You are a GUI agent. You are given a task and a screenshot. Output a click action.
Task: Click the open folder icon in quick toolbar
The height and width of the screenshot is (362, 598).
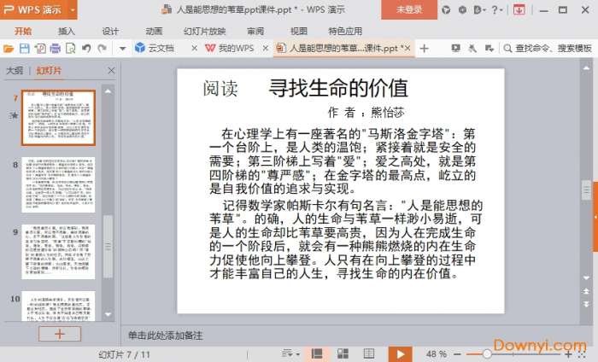click(x=9, y=49)
